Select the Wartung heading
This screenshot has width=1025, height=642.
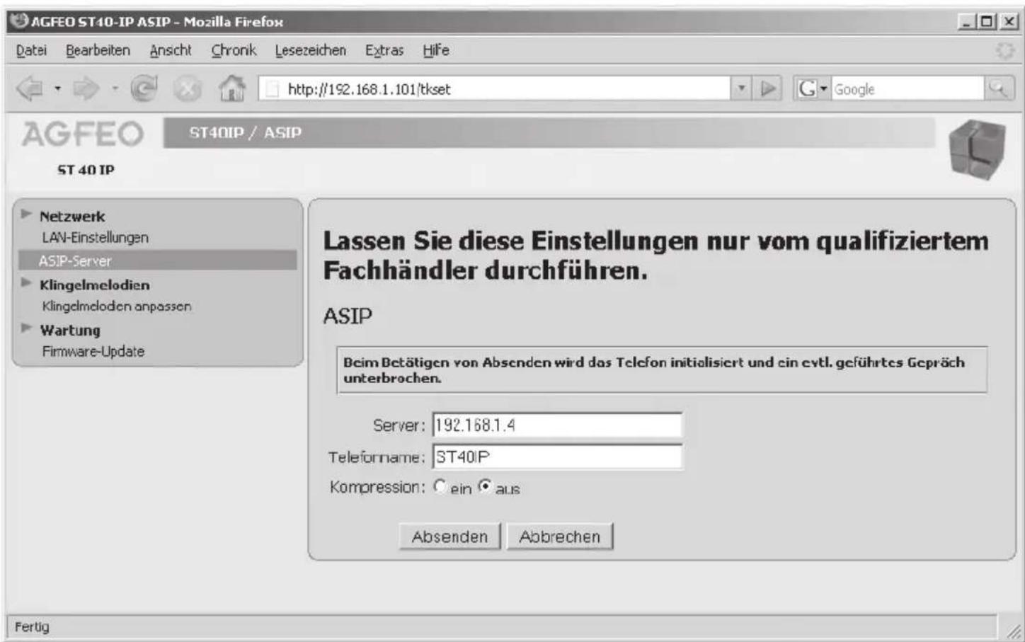[70, 331]
